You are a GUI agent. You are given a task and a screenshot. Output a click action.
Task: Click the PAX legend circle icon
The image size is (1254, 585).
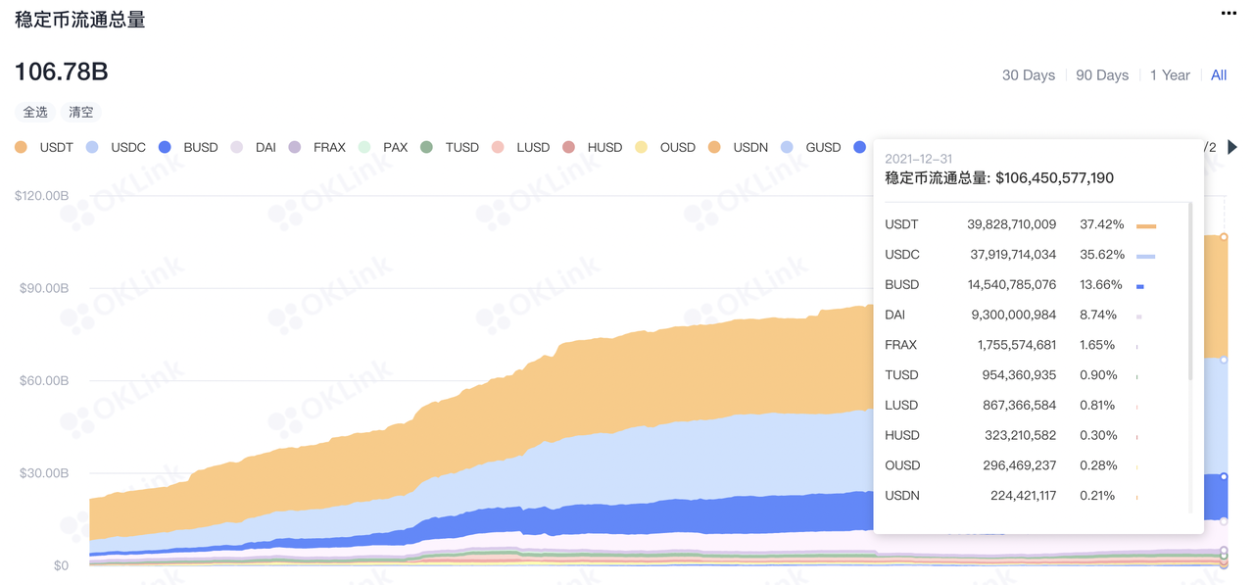coord(365,147)
